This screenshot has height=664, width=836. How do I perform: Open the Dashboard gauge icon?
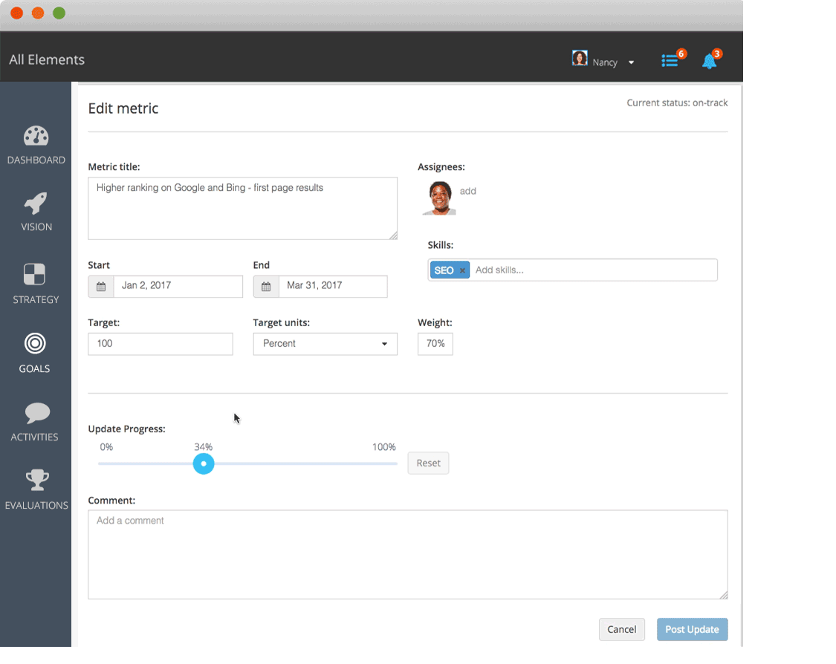coord(36,136)
